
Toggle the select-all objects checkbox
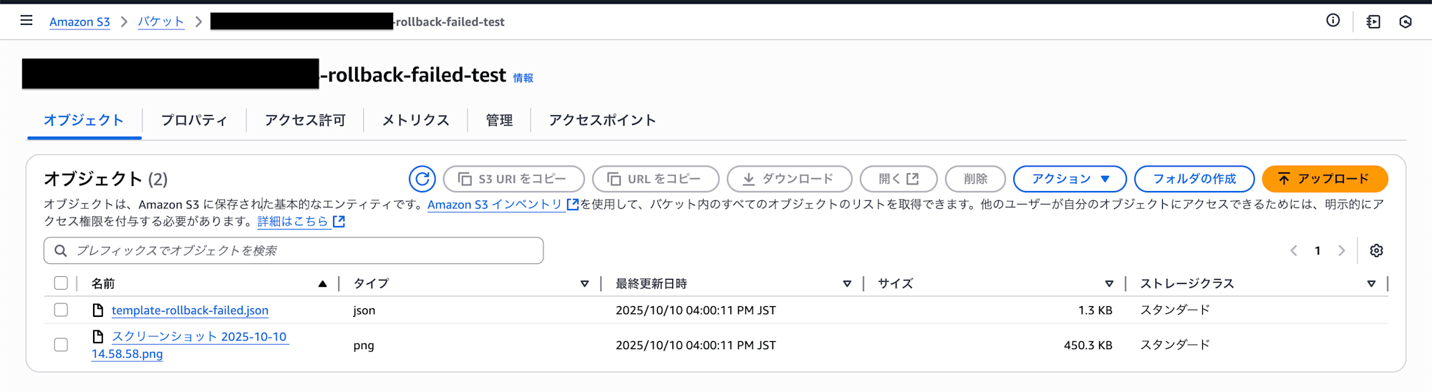click(61, 283)
